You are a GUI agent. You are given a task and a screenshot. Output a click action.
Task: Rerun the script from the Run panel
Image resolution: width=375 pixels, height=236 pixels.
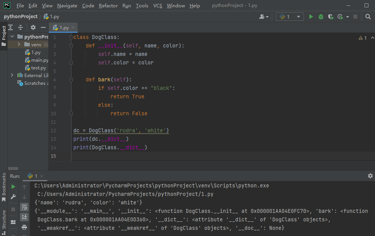[x=13, y=187]
